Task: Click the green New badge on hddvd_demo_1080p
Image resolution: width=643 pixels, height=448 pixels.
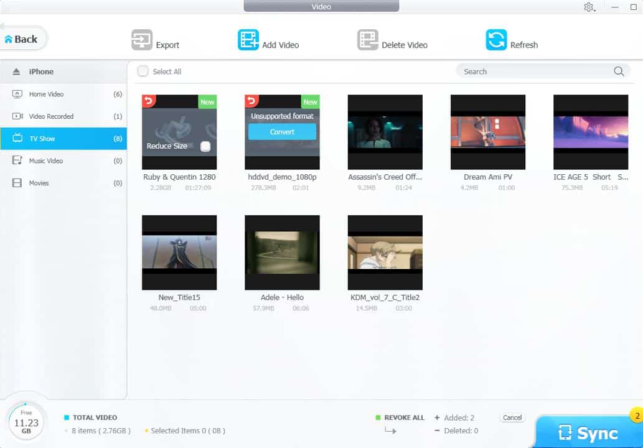Action: tap(310, 101)
